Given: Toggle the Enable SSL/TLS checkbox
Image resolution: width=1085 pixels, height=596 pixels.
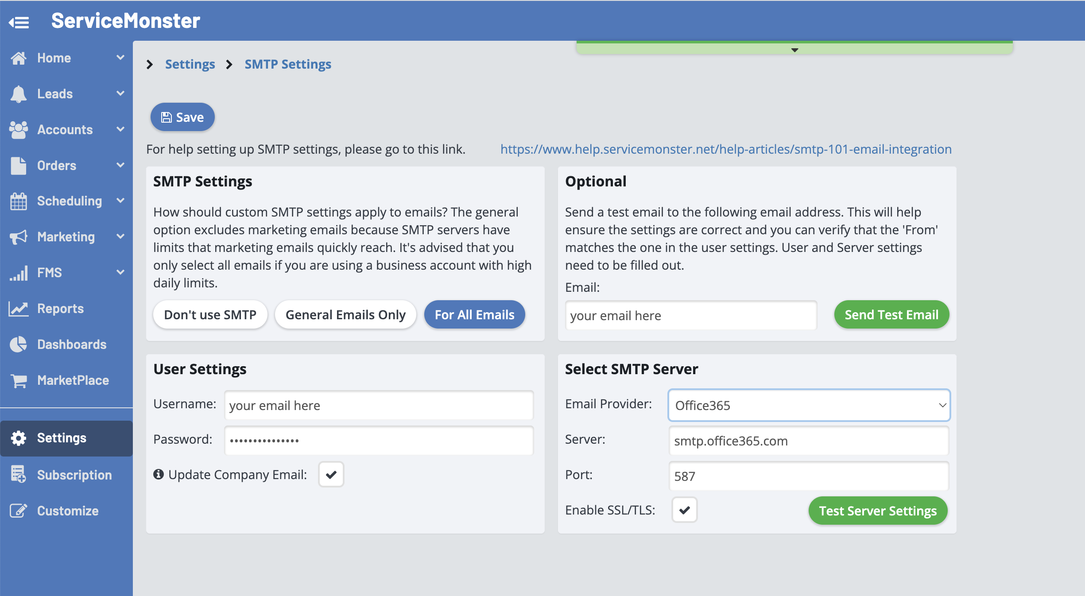Looking at the screenshot, I should click(x=684, y=510).
